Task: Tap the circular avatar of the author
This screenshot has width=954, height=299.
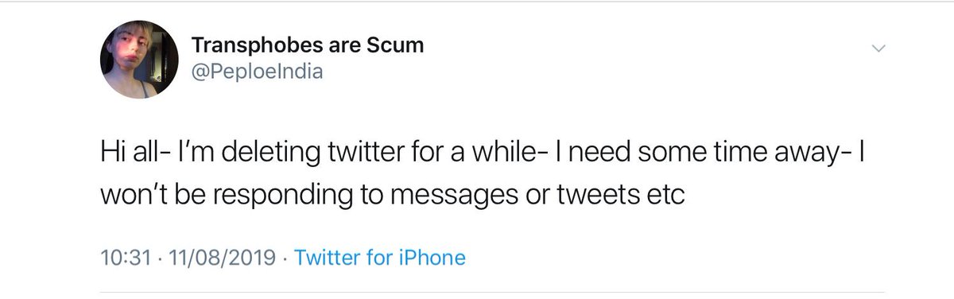Action: coord(139,60)
